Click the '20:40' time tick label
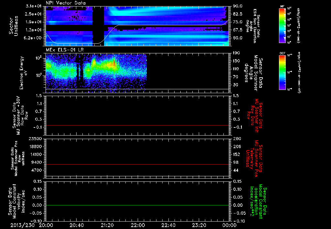This screenshot has width=331, height=229. (x=76, y=225)
